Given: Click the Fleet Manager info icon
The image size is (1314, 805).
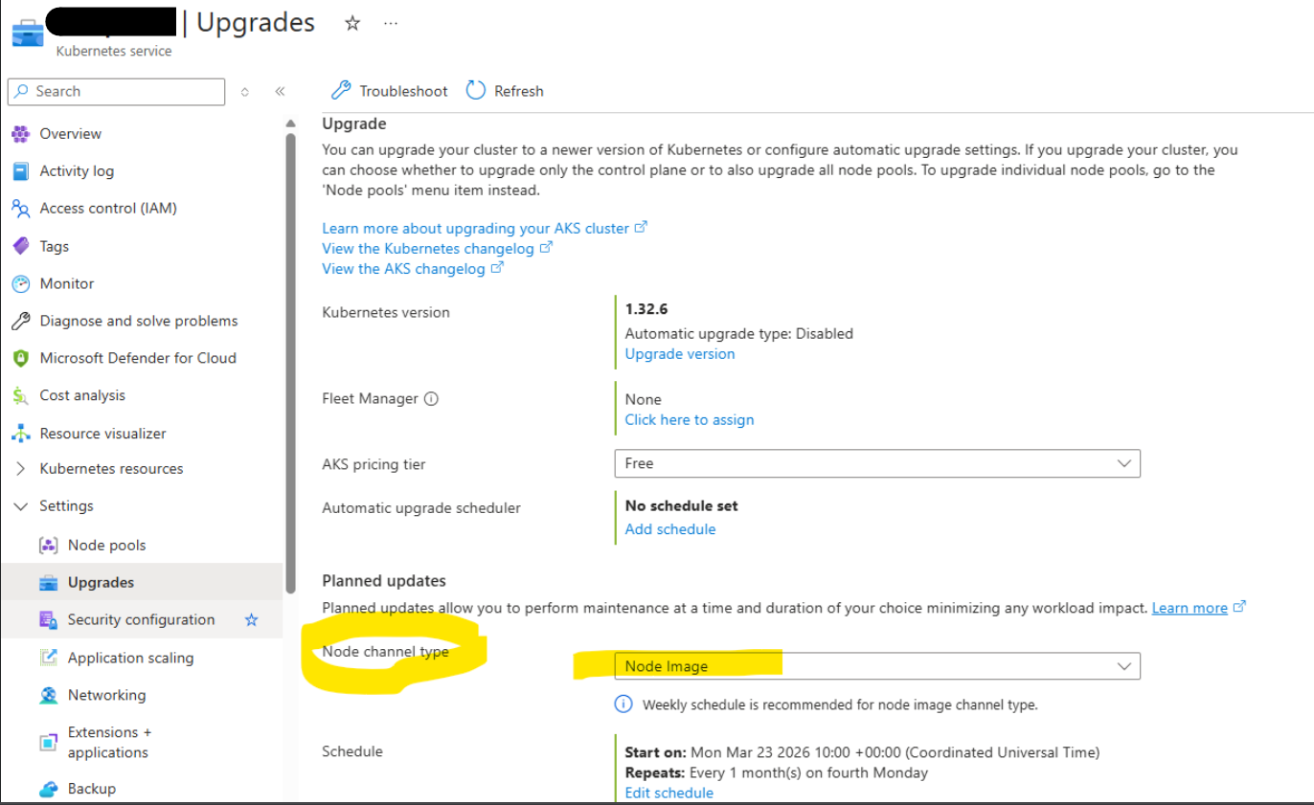Looking at the screenshot, I should (x=431, y=399).
